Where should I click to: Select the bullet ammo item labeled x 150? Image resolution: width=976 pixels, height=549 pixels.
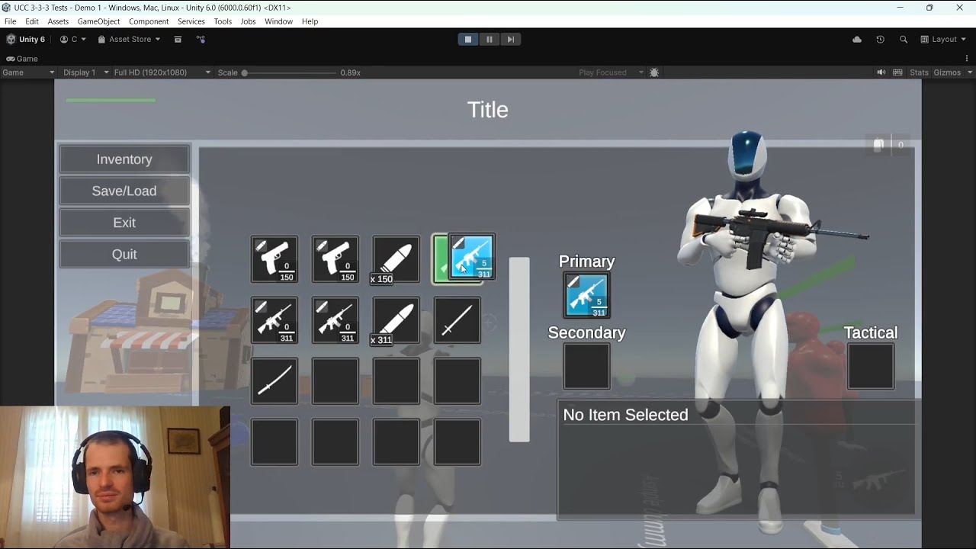click(x=396, y=259)
